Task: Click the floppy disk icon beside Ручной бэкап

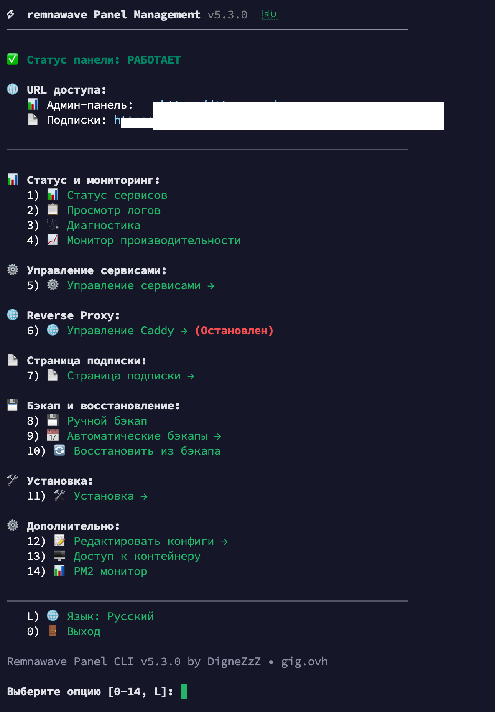Action: pos(53,420)
